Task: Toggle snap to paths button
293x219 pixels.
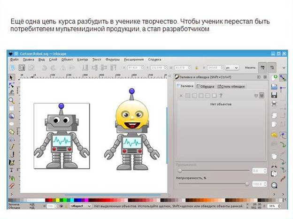Action: tap(283, 144)
